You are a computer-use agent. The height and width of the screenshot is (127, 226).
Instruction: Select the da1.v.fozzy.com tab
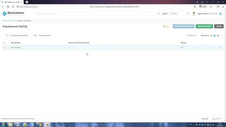(12, 2)
